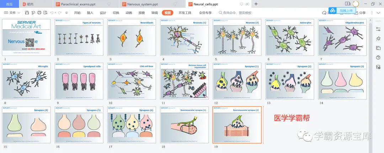
Task: Open the 插入 ribbon tab
Action: pyautogui.click(x=90, y=13)
